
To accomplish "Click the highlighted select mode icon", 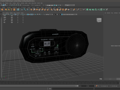I will click(x=4, y=5).
